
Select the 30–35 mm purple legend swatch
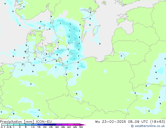pyautogui.click(x=59, y=125)
